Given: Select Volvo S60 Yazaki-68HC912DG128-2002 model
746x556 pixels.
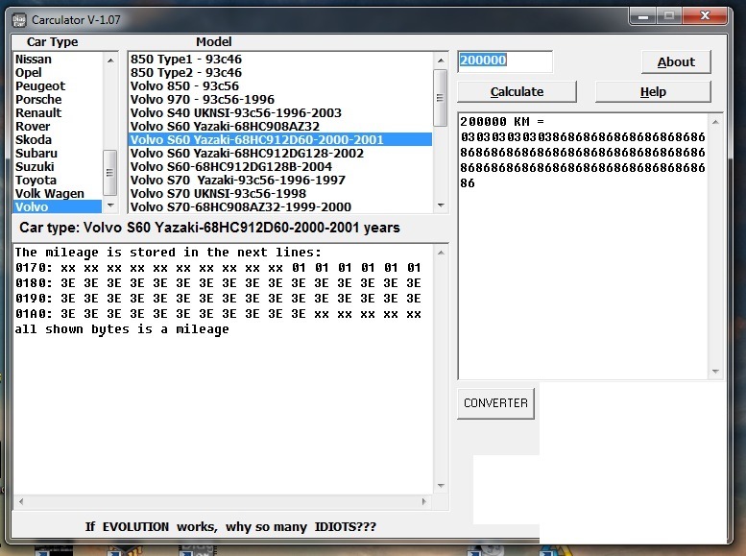Looking at the screenshot, I should [280, 153].
